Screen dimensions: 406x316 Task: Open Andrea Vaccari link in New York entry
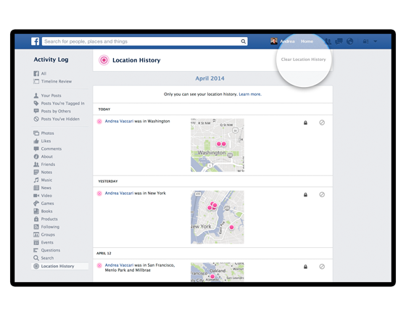point(119,193)
